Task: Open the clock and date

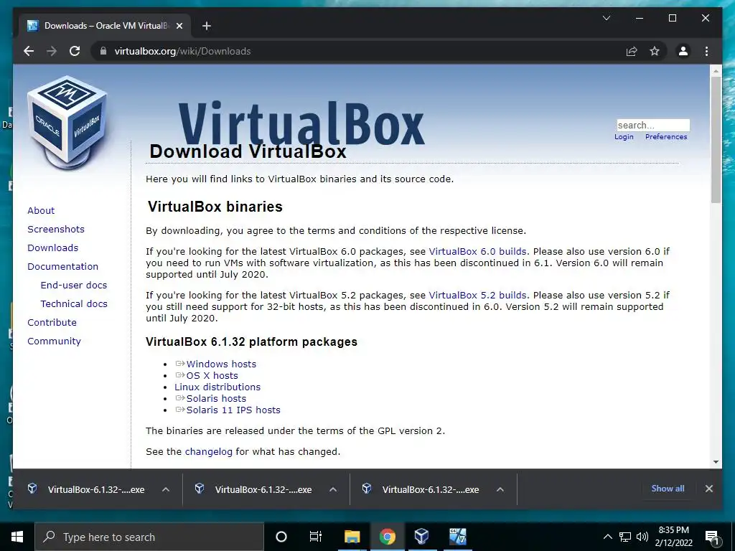Action: click(673, 537)
